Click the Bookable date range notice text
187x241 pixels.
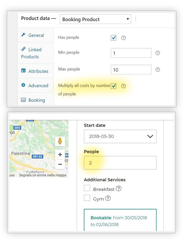pos(119,221)
